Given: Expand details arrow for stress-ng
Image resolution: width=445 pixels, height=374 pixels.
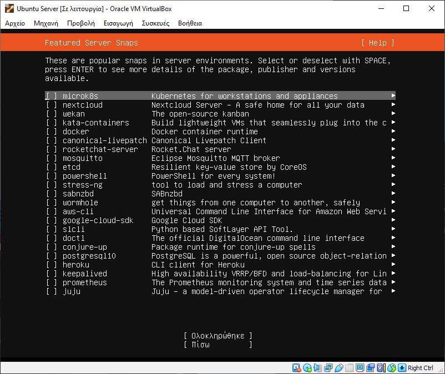Looking at the screenshot, I should tap(393, 184).
